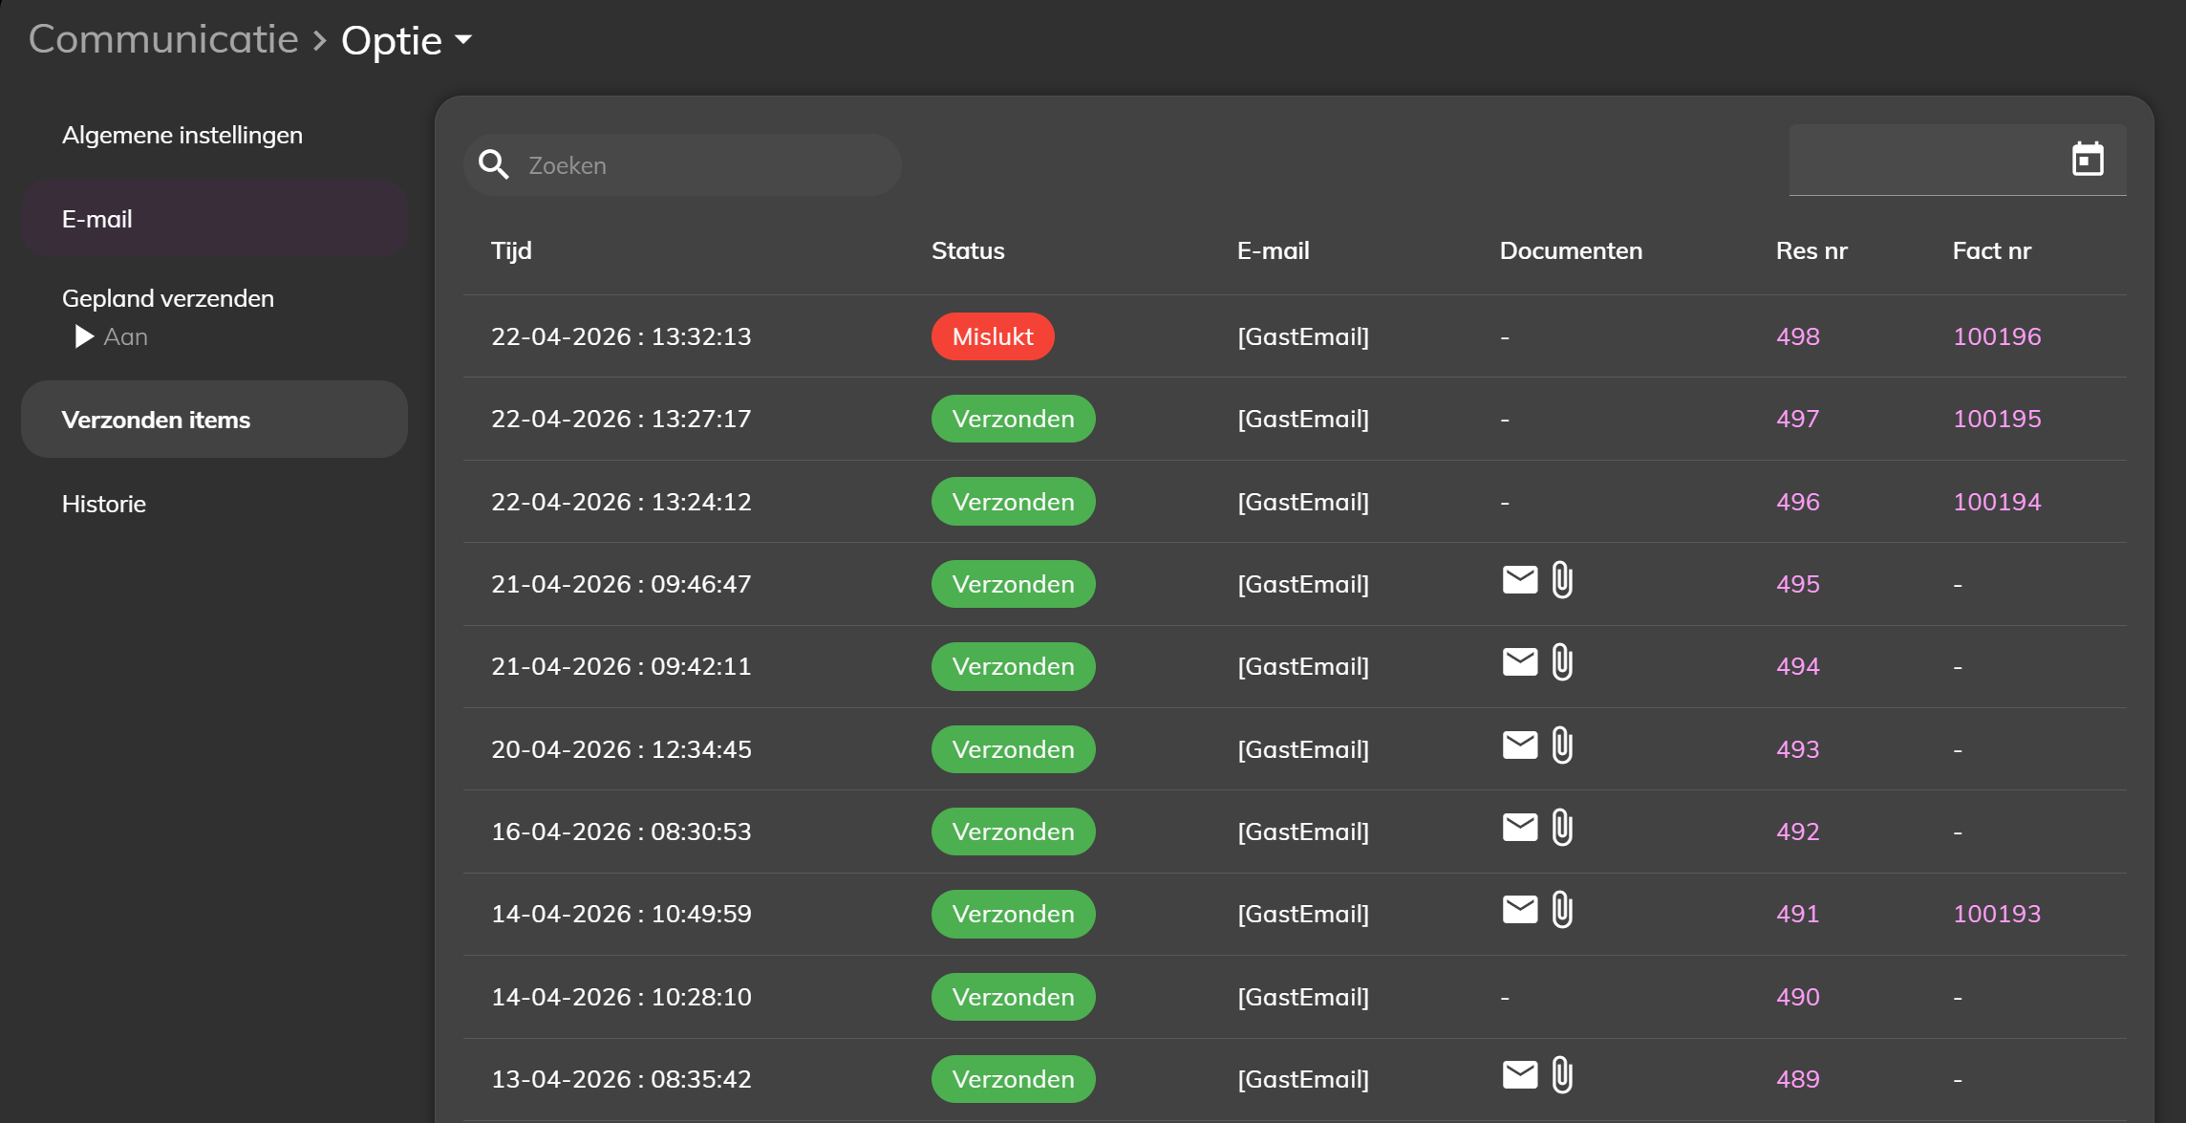
Task: Open attachment paperclip for reservation 492
Action: [1562, 828]
